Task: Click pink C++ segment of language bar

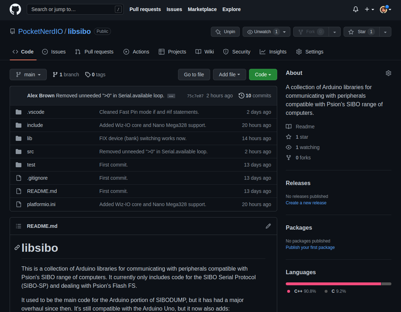Action: 334,284
